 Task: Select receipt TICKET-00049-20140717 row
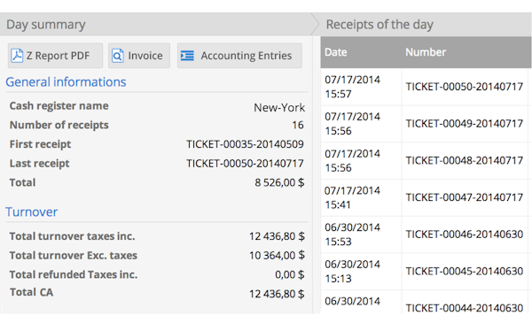(426, 124)
